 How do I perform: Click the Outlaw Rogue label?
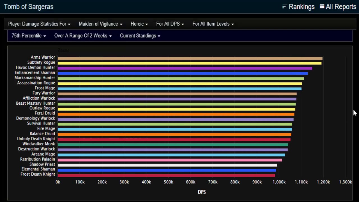click(x=42, y=108)
